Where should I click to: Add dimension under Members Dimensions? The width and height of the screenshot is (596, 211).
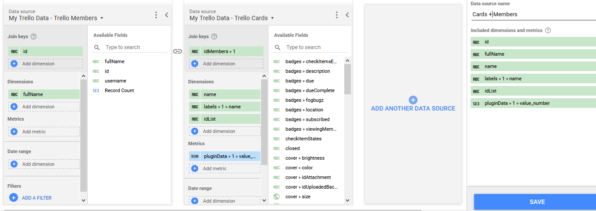(44, 107)
